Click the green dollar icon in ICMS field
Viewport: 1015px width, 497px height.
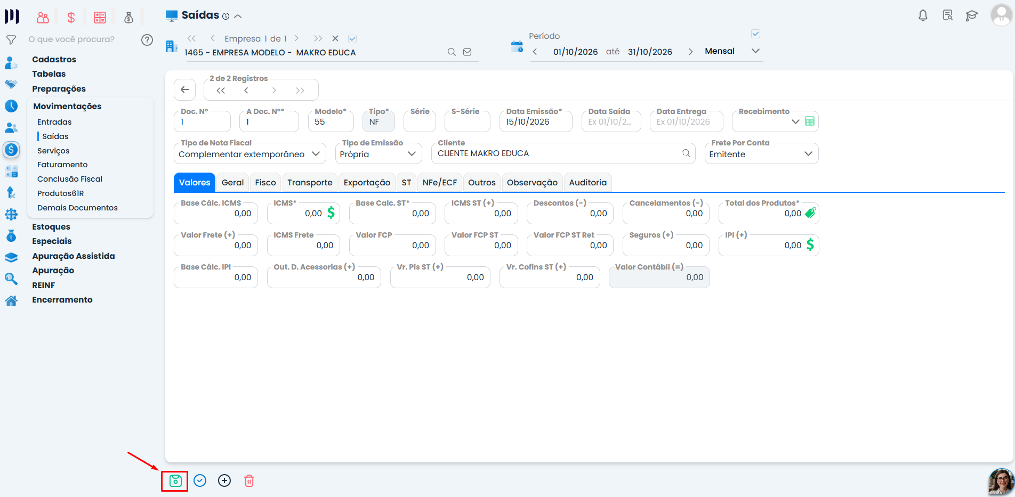(x=331, y=213)
